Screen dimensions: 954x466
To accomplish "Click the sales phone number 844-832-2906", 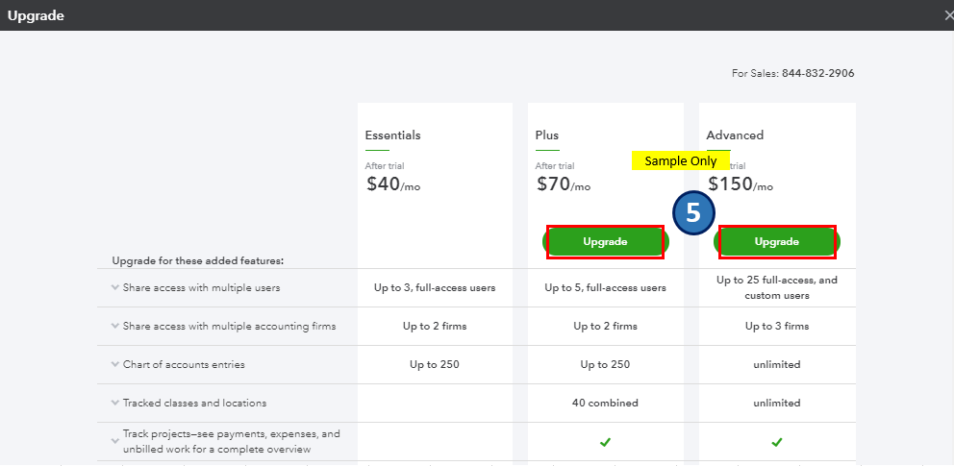I will click(817, 73).
